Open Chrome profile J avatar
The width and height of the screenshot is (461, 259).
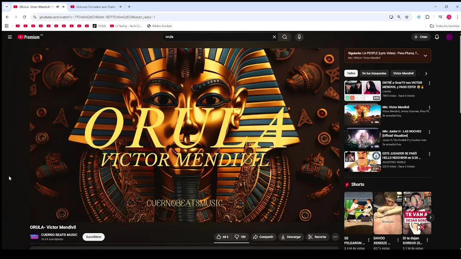(449, 17)
